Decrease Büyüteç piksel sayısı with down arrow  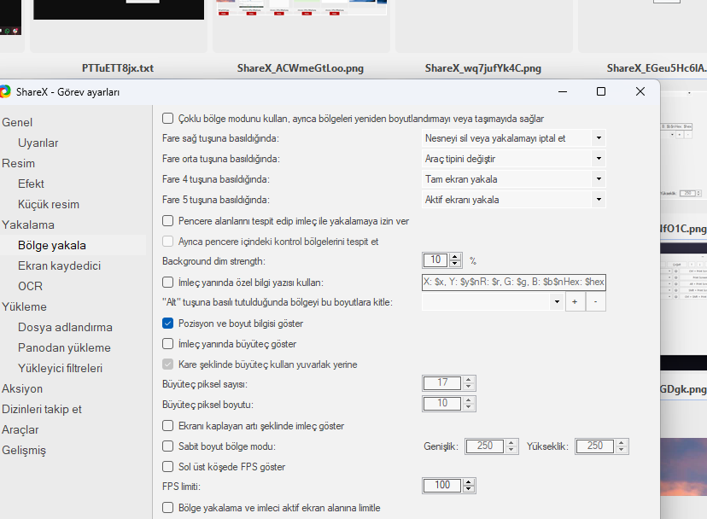pyautogui.click(x=468, y=387)
